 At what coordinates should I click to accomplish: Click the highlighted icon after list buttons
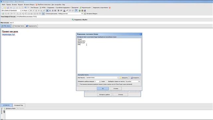pos(76,11)
